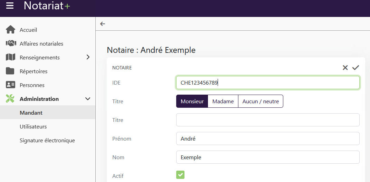
Task: Open the hamburger menu icon
Action: click(10, 6)
